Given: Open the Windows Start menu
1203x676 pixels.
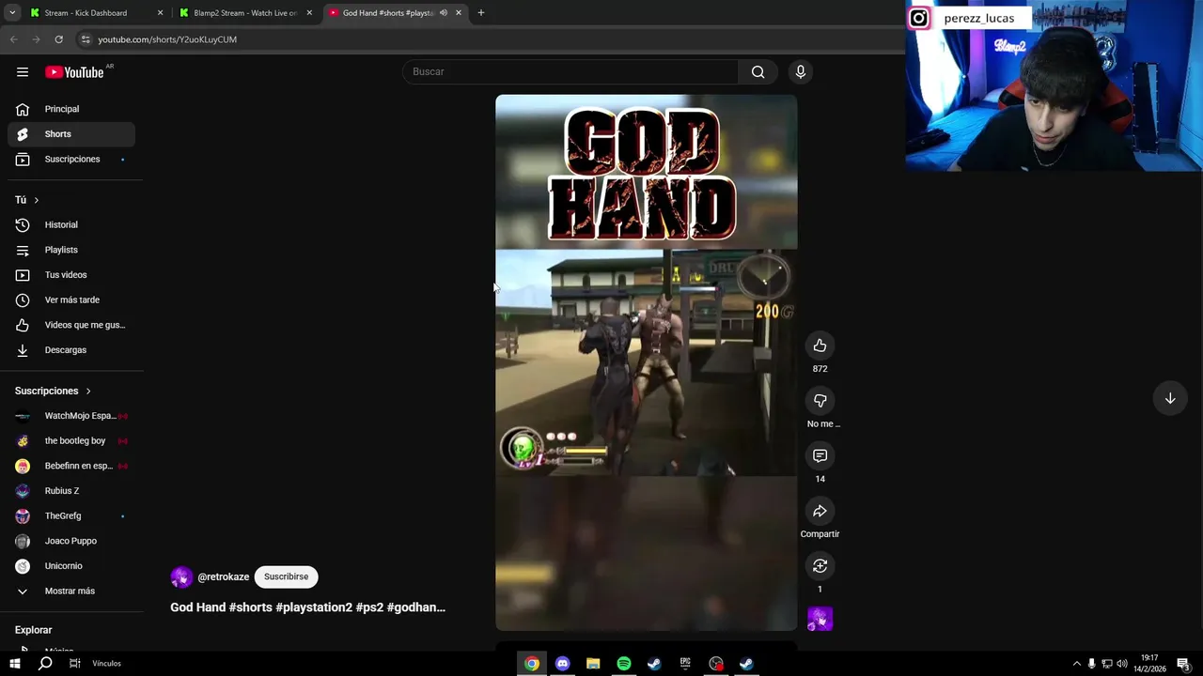Looking at the screenshot, I should coord(14,664).
